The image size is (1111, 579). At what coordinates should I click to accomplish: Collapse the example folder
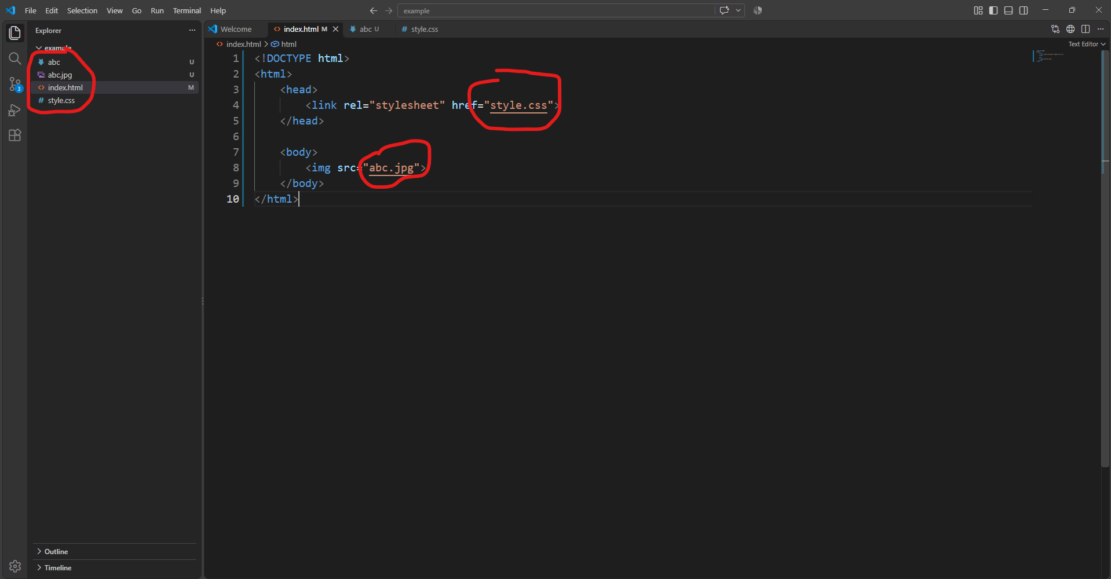[39, 48]
